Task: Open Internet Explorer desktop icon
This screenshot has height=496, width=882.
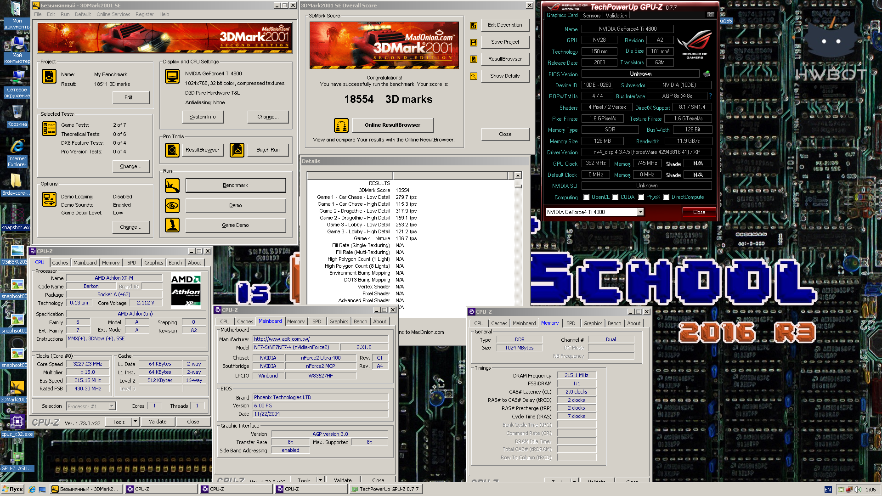Action: [17, 153]
